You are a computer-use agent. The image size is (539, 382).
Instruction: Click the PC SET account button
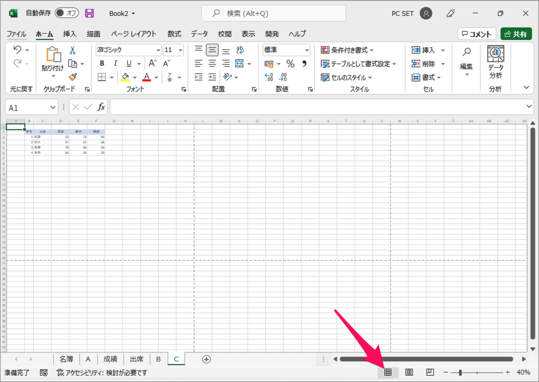click(x=412, y=13)
